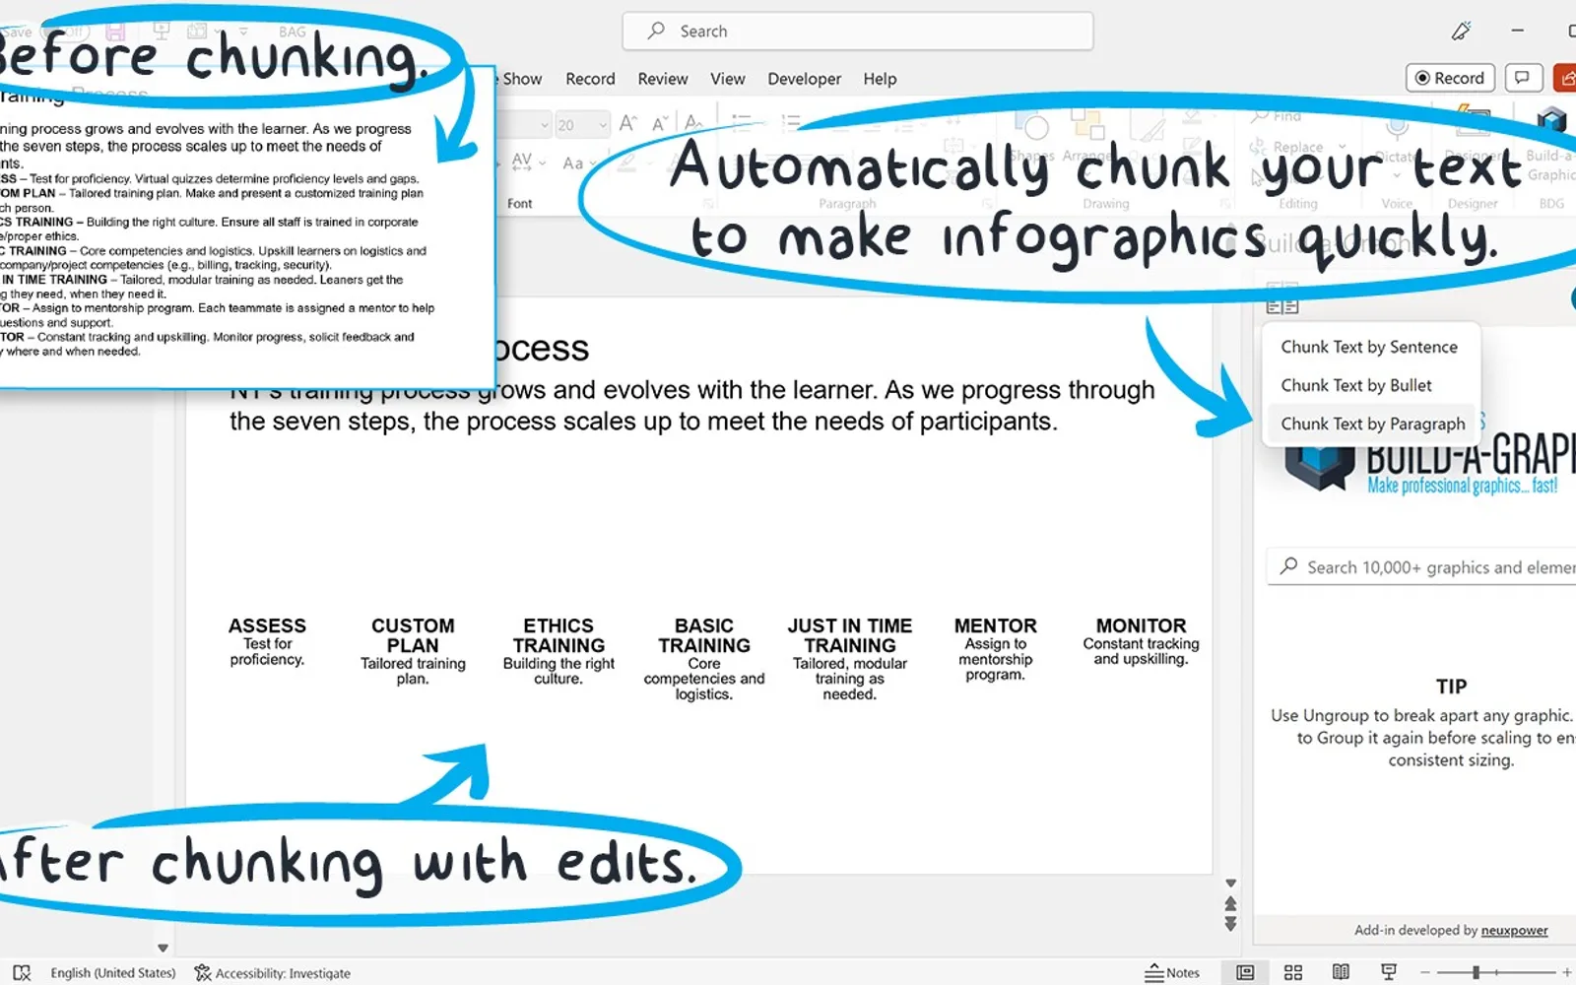1576x985 pixels.
Task: Click English (United States) language indicator
Action: click(112, 972)
